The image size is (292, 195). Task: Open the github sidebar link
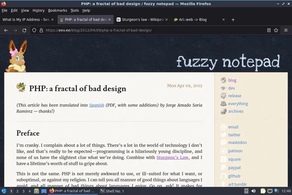pos(234,176)
